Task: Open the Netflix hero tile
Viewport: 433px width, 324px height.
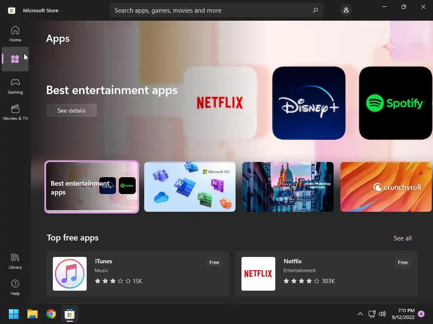Action: tap(220, 103)
